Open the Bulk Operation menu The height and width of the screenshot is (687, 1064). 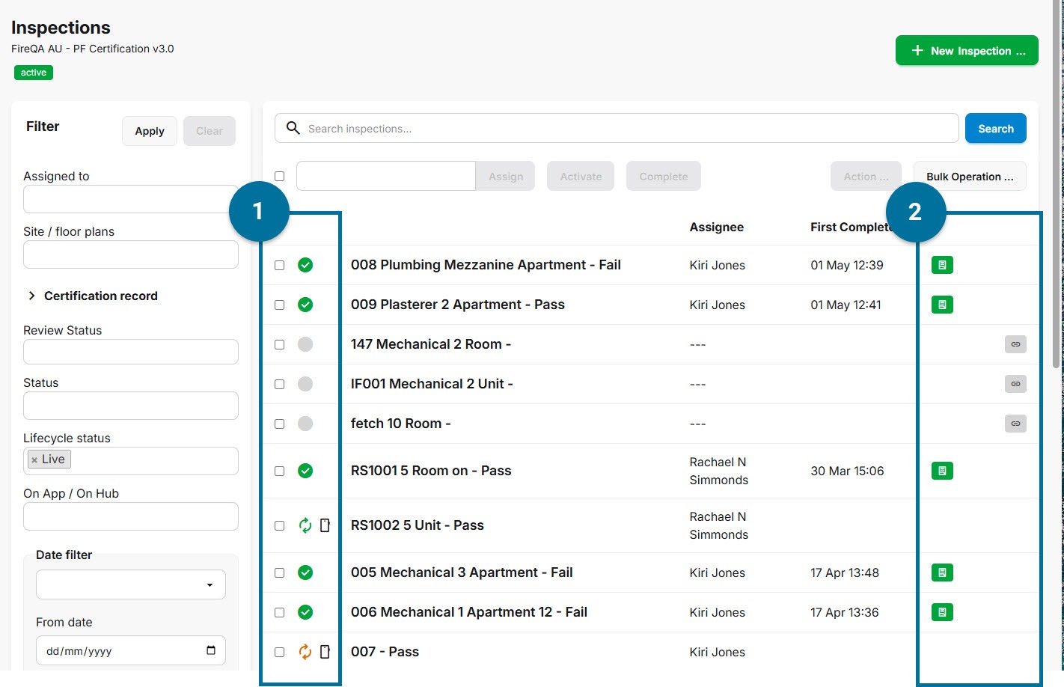click(x=970, y=176)
